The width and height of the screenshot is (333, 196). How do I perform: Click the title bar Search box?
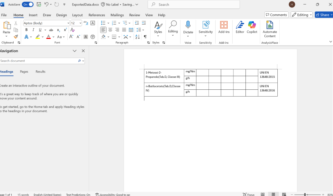pos(194,5)
